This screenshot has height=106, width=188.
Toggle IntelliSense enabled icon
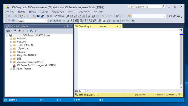coord(80,21)
